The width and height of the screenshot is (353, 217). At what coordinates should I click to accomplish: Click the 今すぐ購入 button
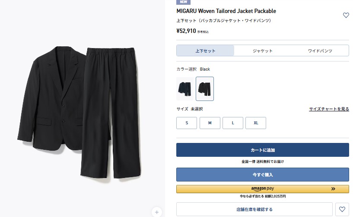[x=263, y=175]
